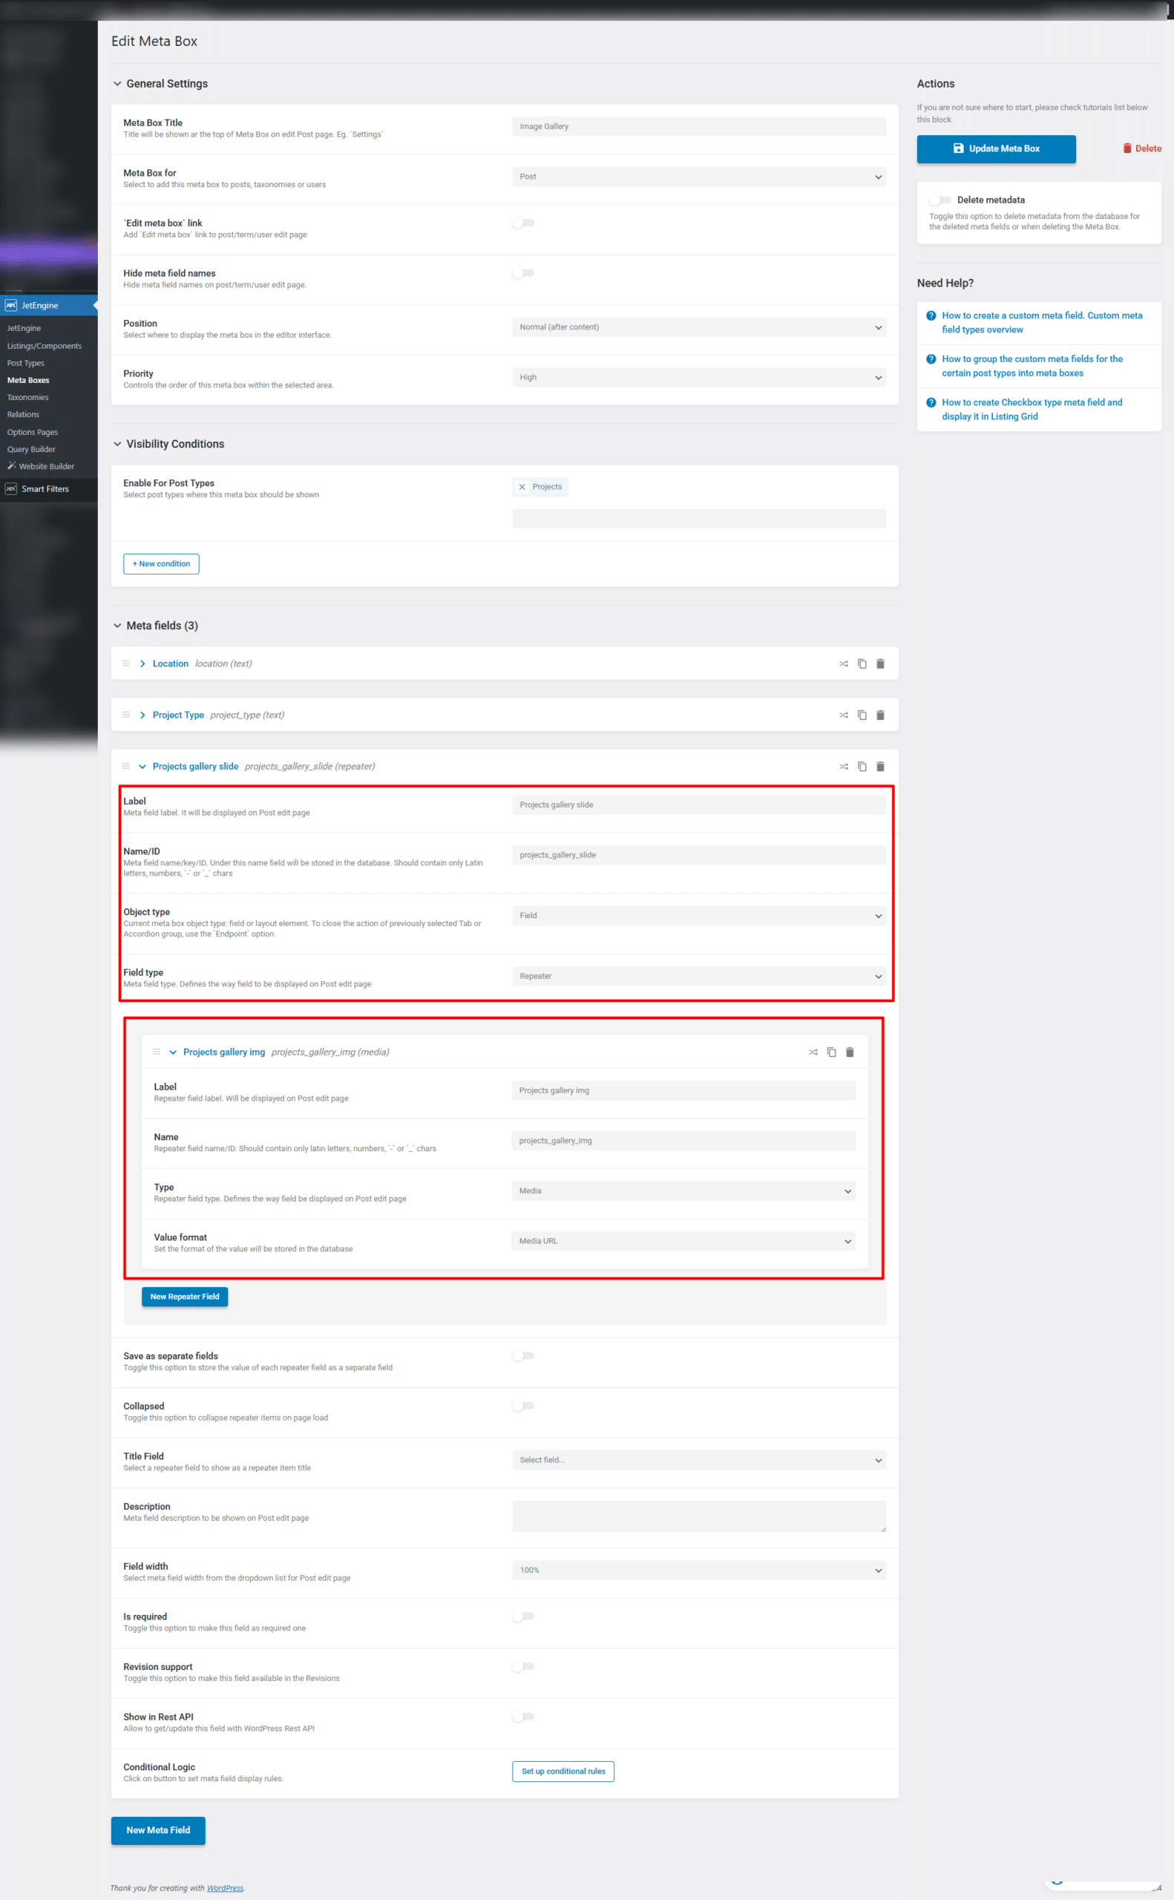Open Field type dropdown showing Repeater
The image size is (1174, 1900).
tap(699, 976)
